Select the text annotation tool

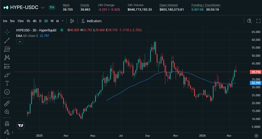coord(7,83)
